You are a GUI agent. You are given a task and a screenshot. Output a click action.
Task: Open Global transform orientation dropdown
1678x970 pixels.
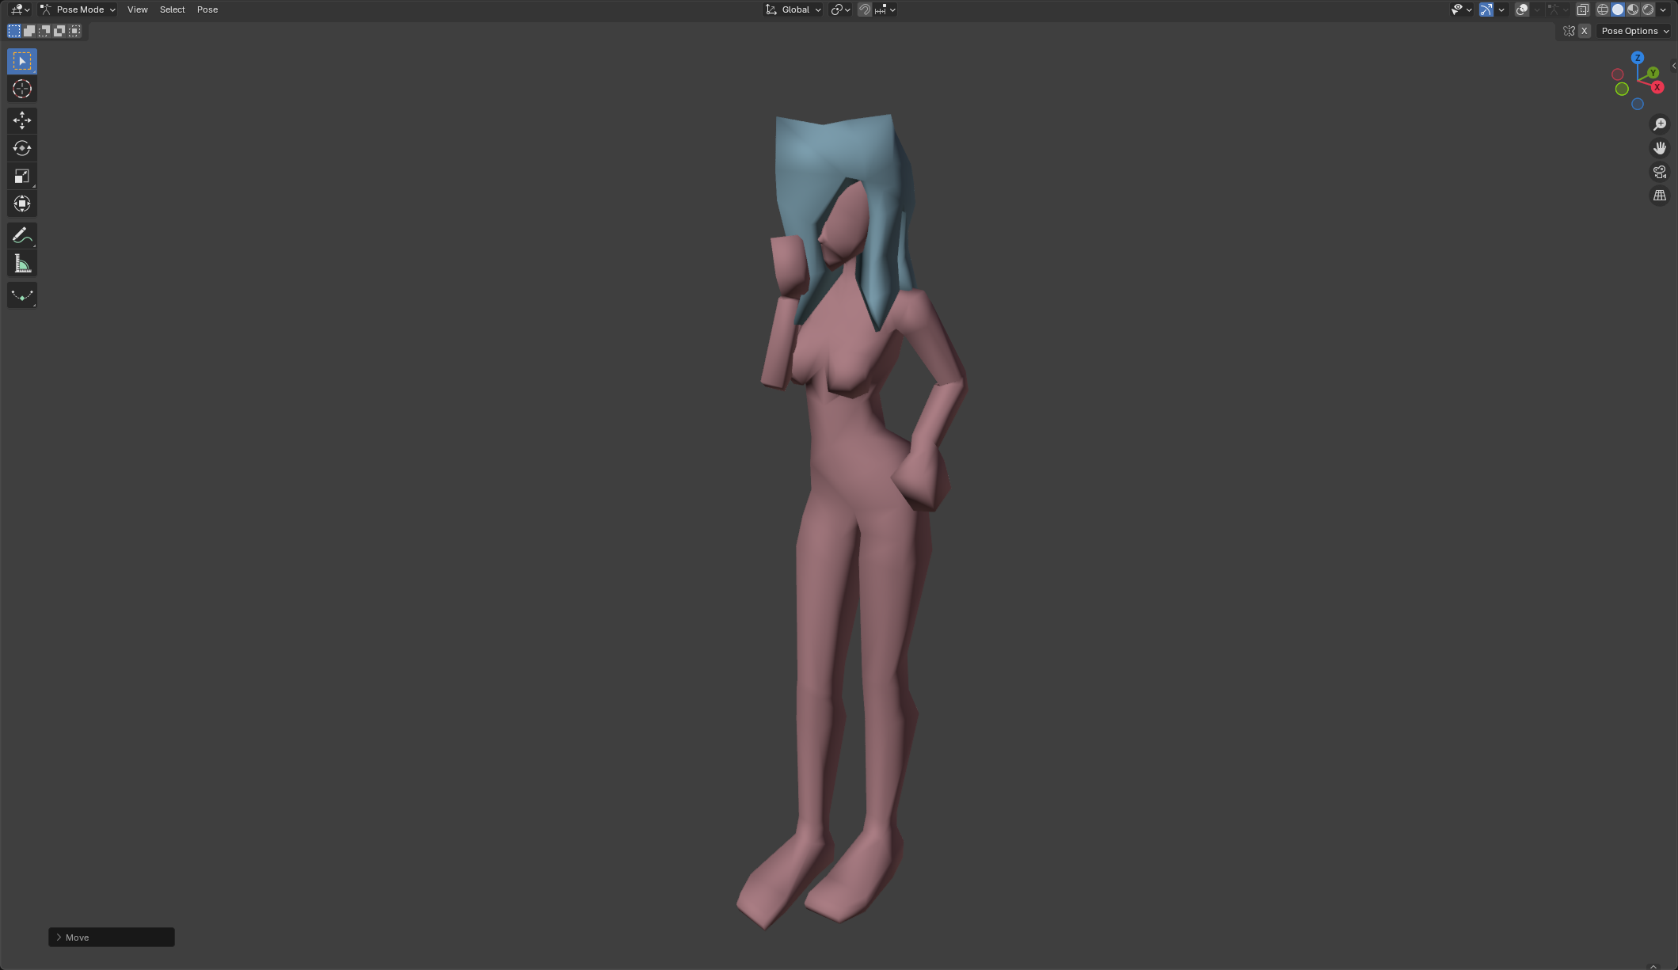[x=793, y=10]
